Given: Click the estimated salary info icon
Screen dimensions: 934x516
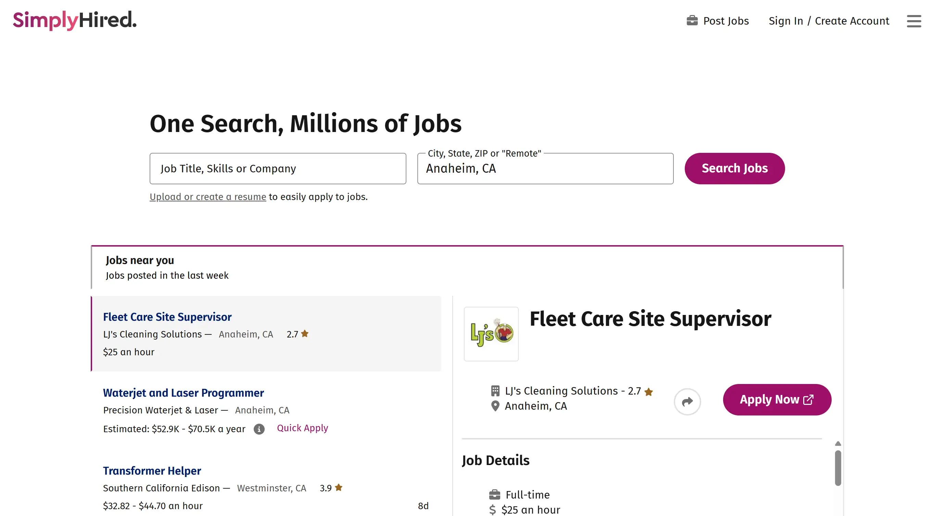Looking at the screenshot, I should pos(259,429).
